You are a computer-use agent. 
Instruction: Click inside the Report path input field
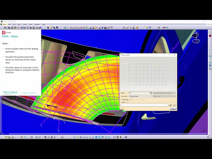tap(144, 105)
